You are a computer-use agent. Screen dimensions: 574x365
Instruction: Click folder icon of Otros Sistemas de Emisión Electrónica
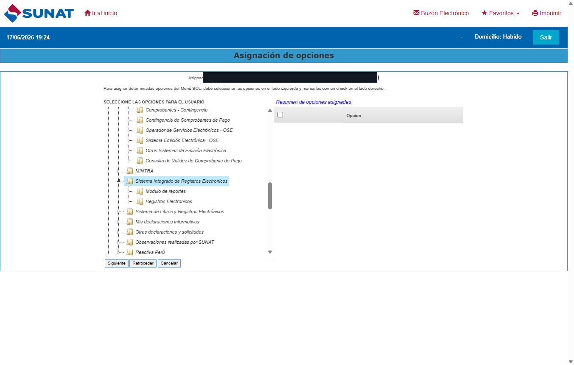[x=140, y=150]
